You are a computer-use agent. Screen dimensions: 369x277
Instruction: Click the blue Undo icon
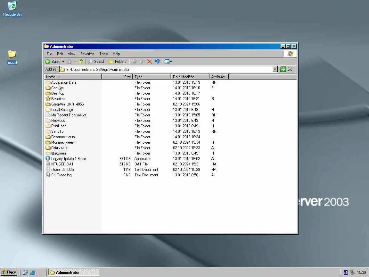coord(157,62)
